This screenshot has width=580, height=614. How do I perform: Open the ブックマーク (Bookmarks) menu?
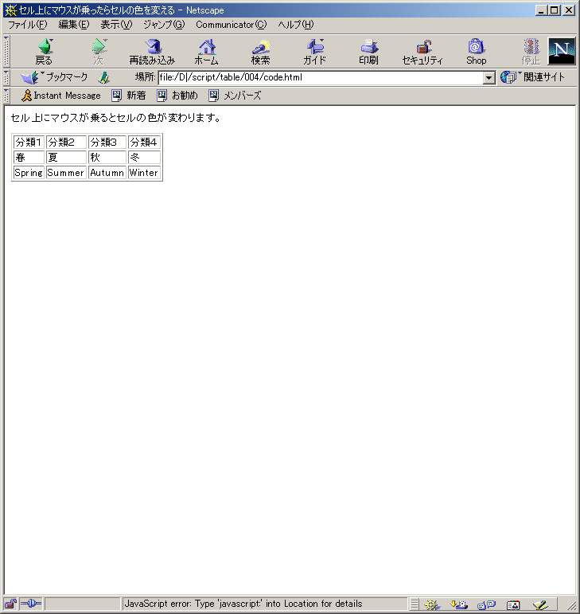point(54,77)
